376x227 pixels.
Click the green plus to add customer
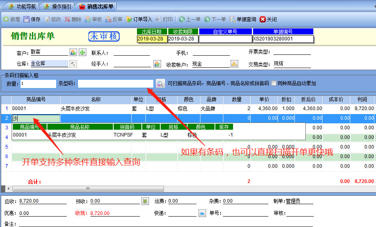pos(82,52)
